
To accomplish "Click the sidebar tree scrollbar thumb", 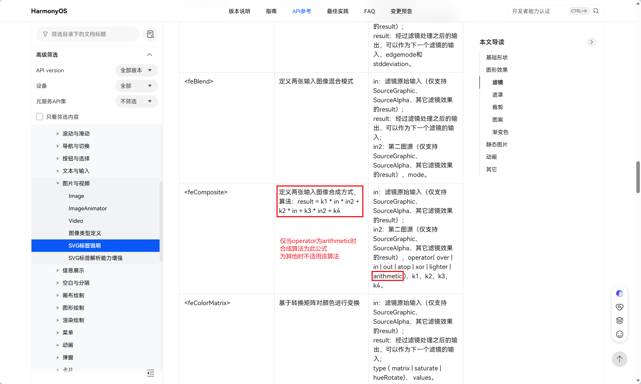I will [x=161, y=222].
